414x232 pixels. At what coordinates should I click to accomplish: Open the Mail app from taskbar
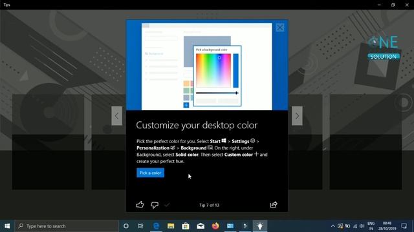tap(201, 226)
